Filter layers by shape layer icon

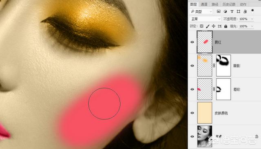click(238, 11)
